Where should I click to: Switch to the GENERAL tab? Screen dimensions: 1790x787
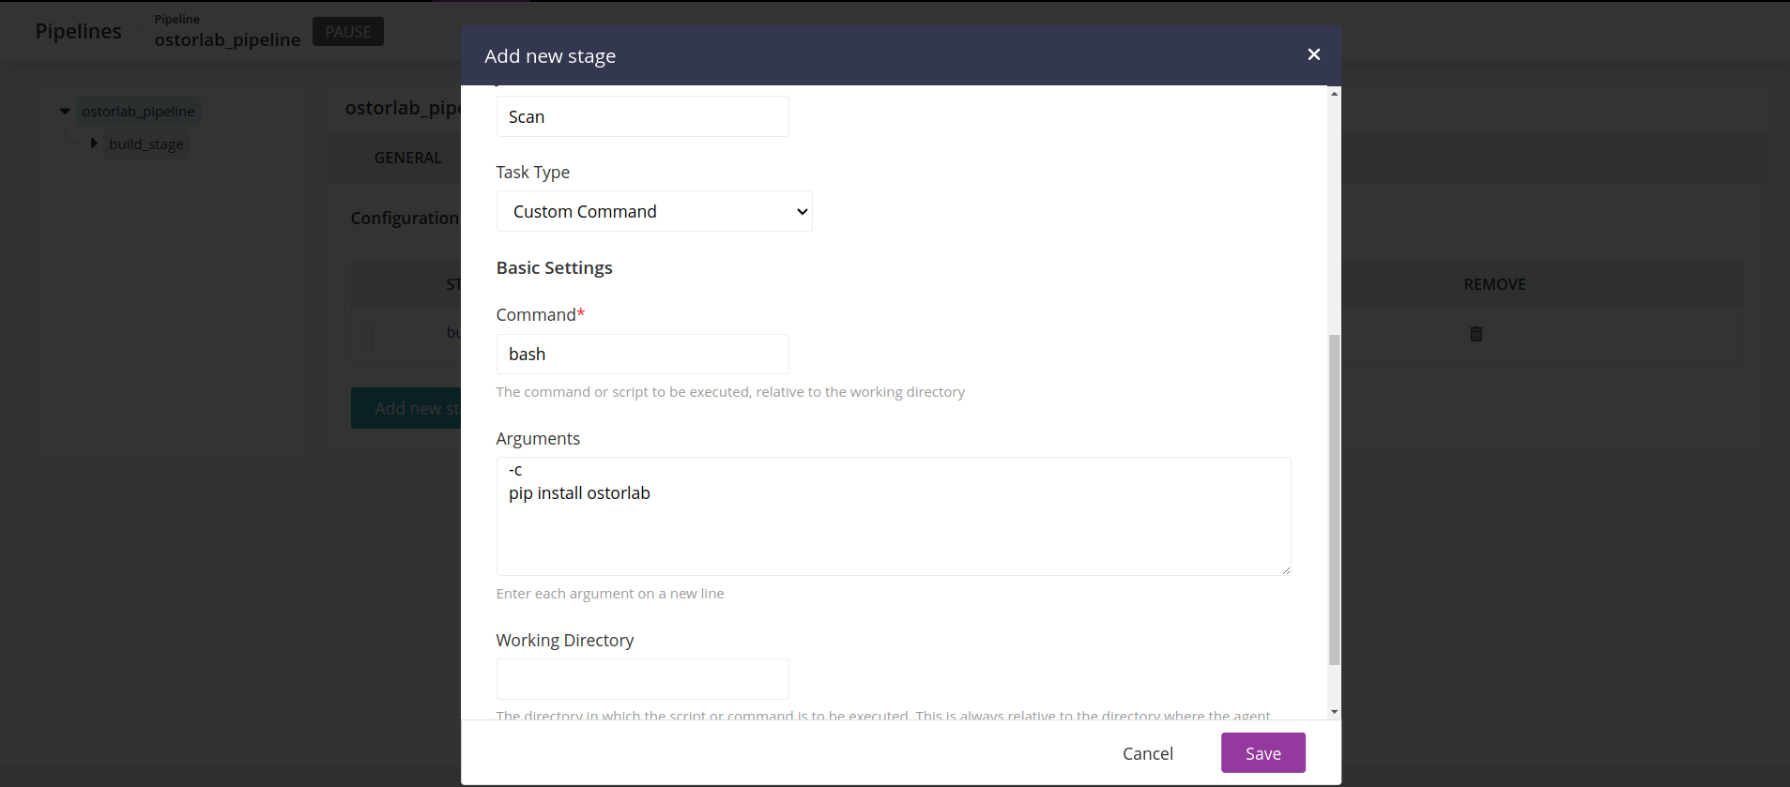(x=407, y=158)
